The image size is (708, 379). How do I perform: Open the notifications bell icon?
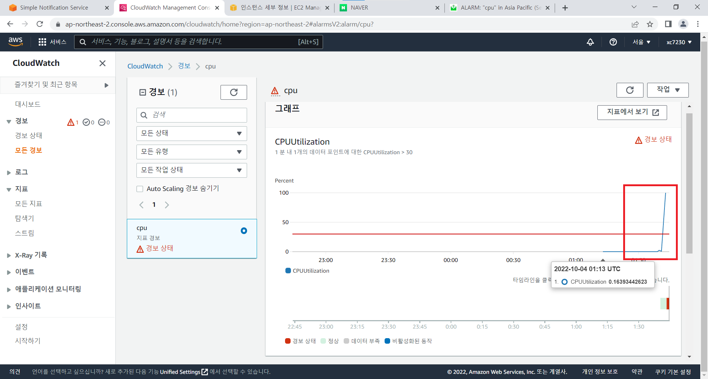[590, 42]
